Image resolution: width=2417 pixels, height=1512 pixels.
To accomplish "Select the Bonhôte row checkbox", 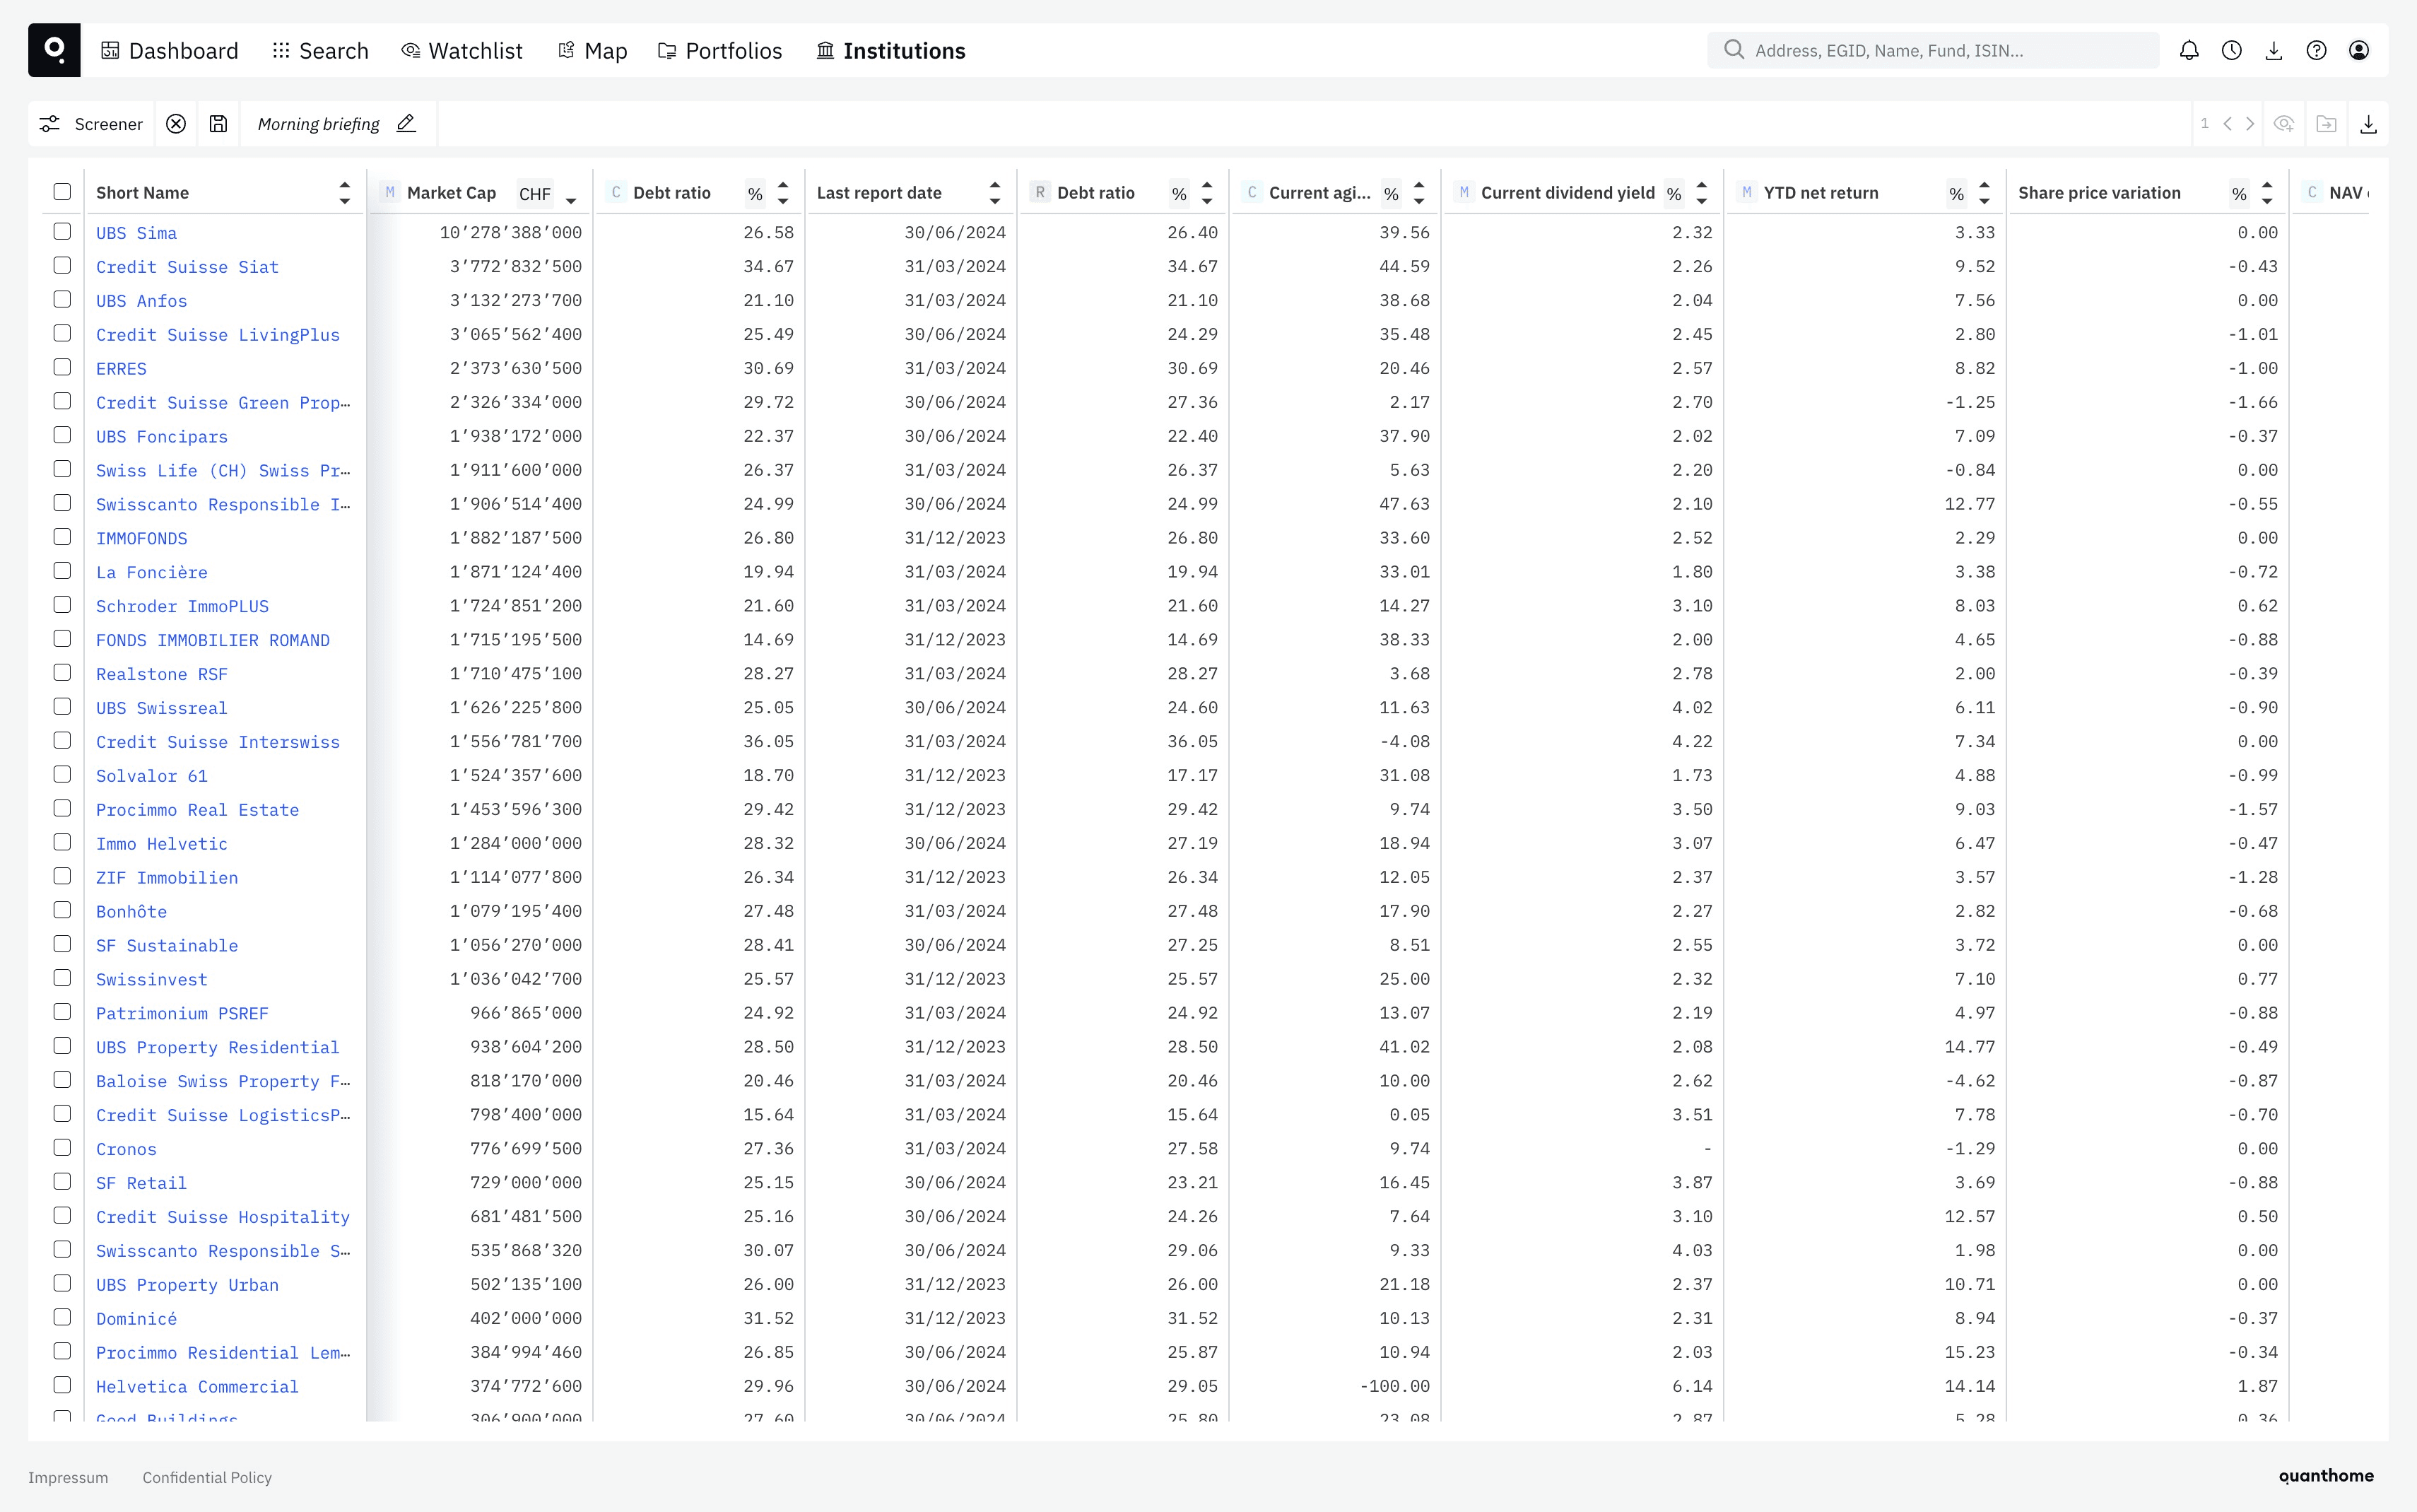I will tap(62, 910).
